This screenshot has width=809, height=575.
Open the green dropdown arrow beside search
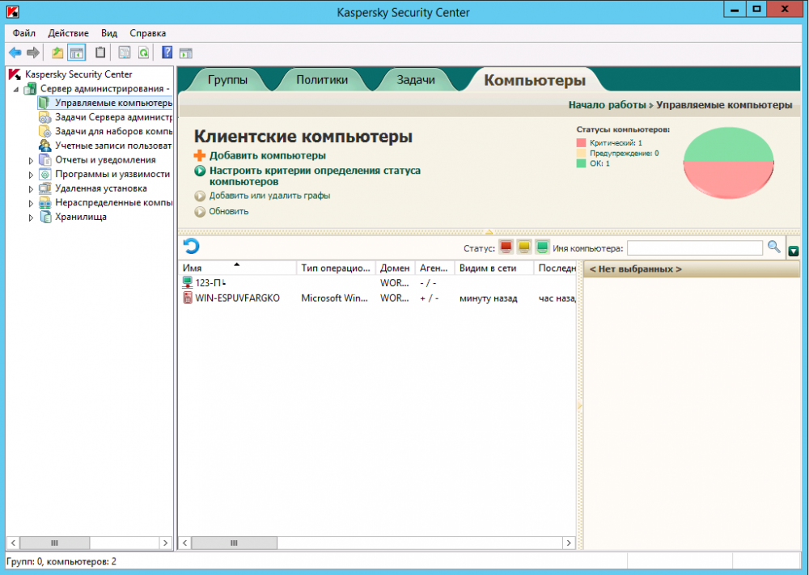coord(794,251)
